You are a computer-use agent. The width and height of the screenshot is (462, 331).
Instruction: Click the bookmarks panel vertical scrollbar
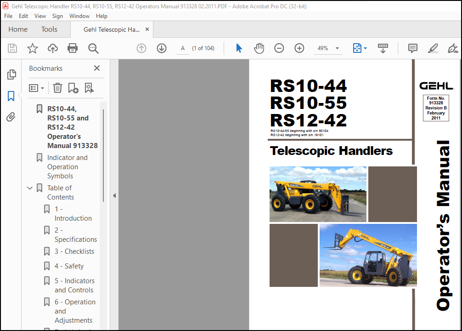point(103,156)
